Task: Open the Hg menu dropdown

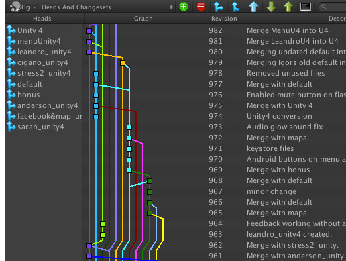Action: pos(23,7)
